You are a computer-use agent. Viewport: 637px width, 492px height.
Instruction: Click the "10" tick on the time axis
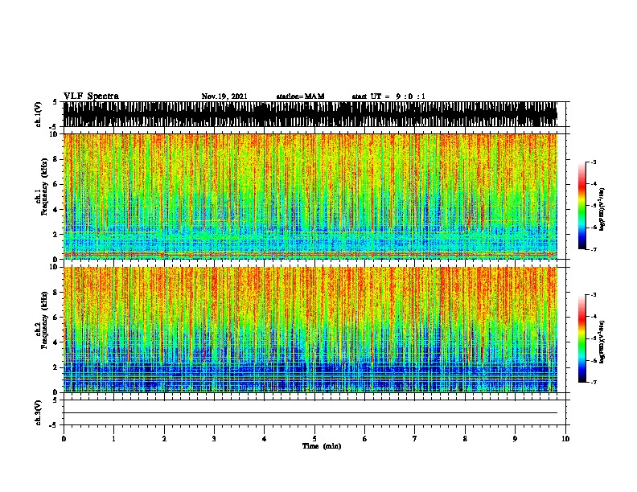pyautogui.click(x=565, y=439)
